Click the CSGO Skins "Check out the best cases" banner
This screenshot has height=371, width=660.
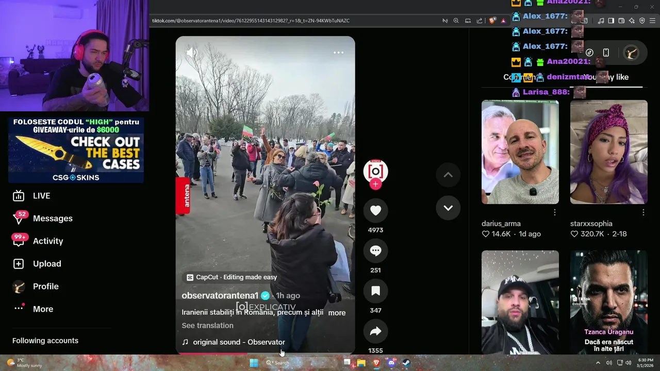click(76, 150)
